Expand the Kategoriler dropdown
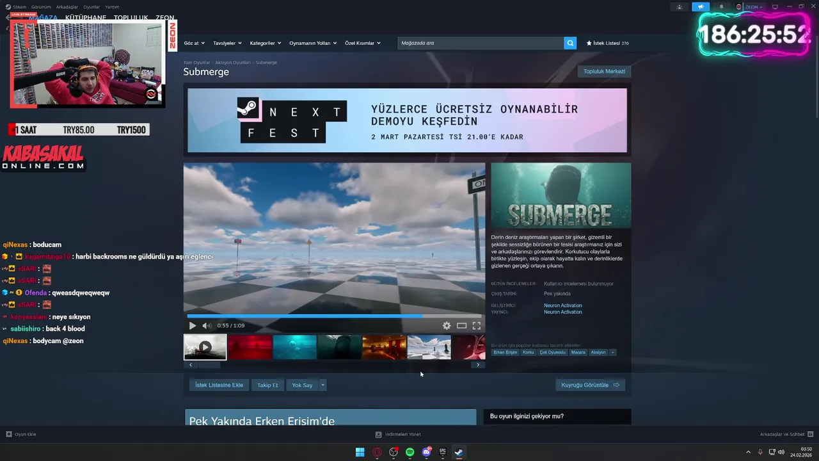Screen dimensions: 819x461 tap(265, 43)
